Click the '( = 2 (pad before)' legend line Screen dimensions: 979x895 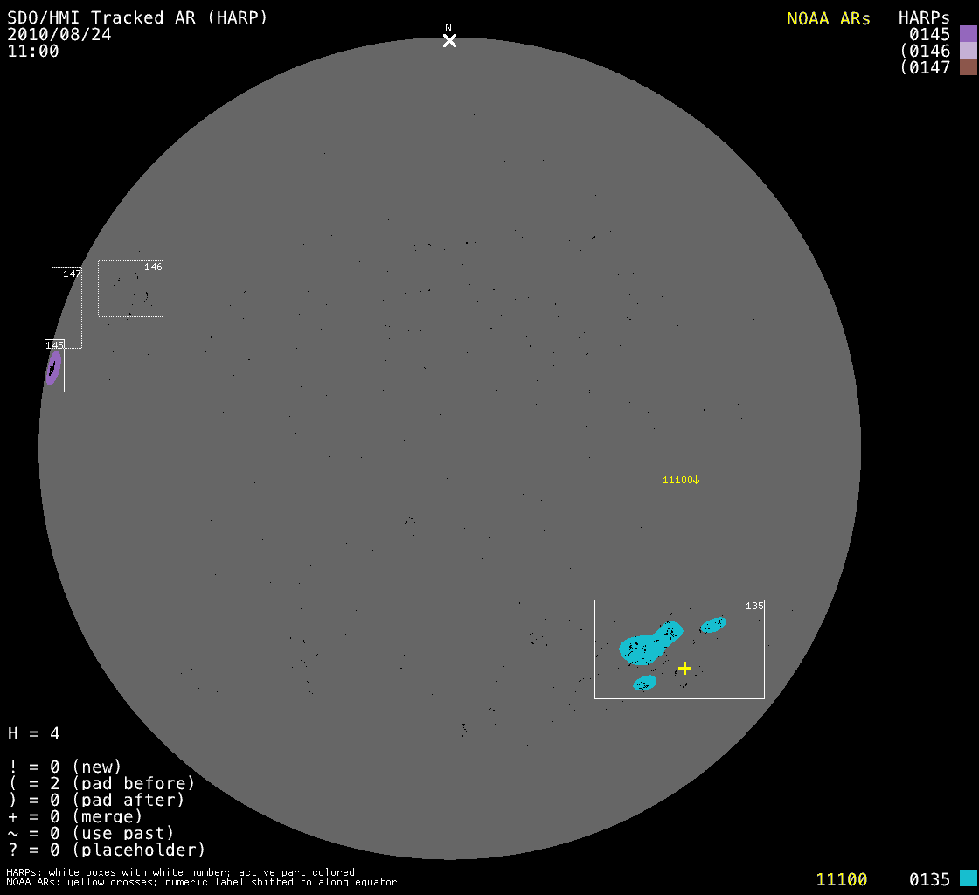click(x=101, y=783)
